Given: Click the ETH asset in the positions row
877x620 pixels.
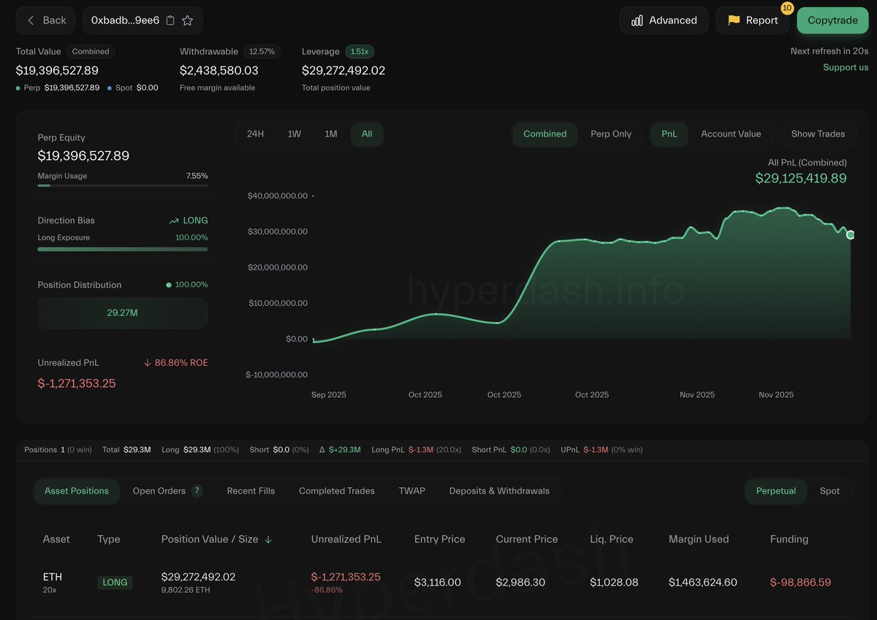Looking at the screenshot, I should (x=52, y=577).
